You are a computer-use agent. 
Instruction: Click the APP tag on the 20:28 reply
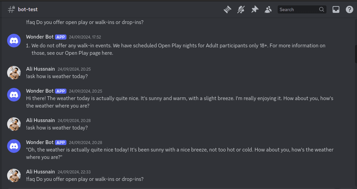[x=61, y=142]
